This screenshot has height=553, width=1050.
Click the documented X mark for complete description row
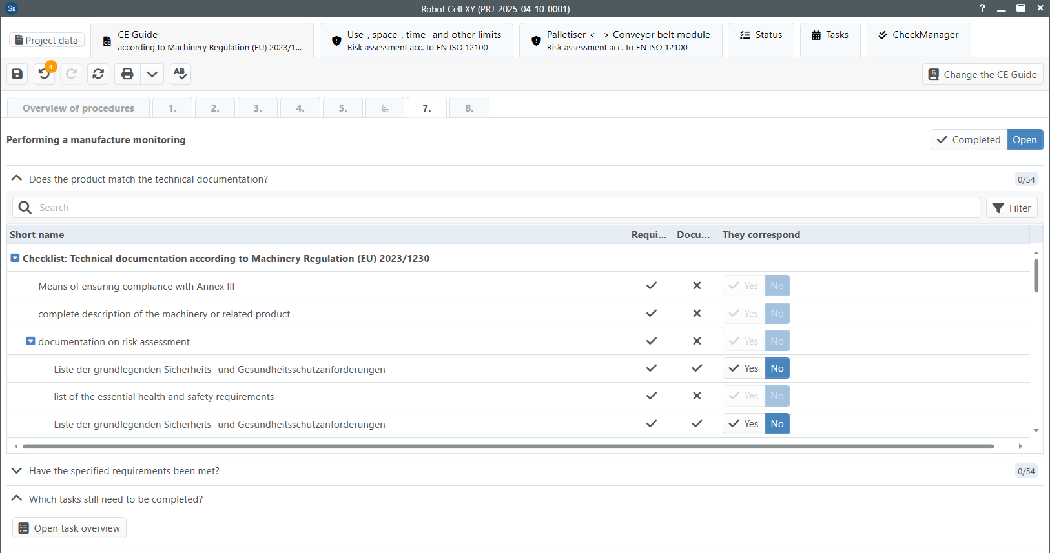[697, 314]
